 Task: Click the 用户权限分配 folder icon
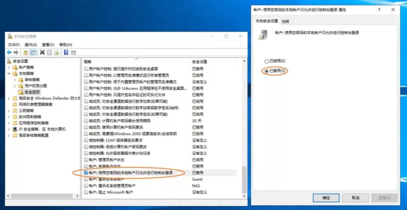click(x=21, y=86)
